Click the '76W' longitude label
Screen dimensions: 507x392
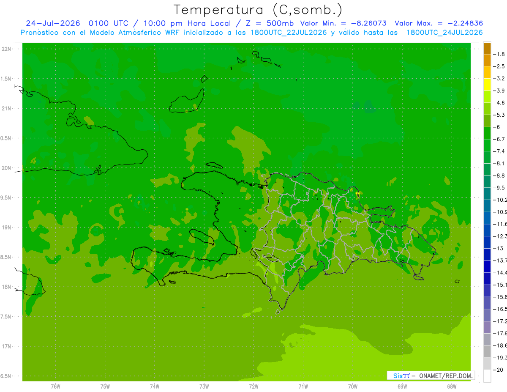(x=55, y=387)
